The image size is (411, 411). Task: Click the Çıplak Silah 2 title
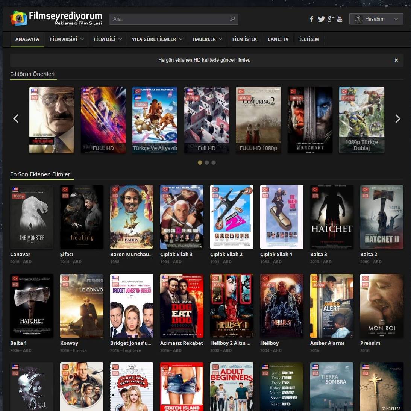click(226, 254)
